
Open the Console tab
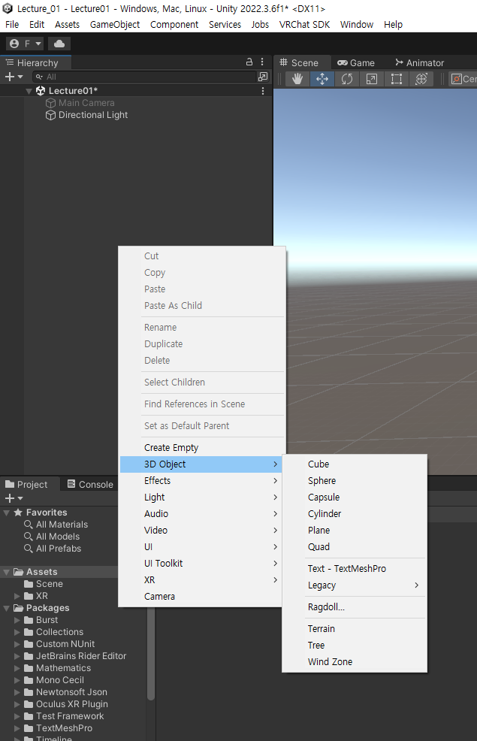point(90,485)
